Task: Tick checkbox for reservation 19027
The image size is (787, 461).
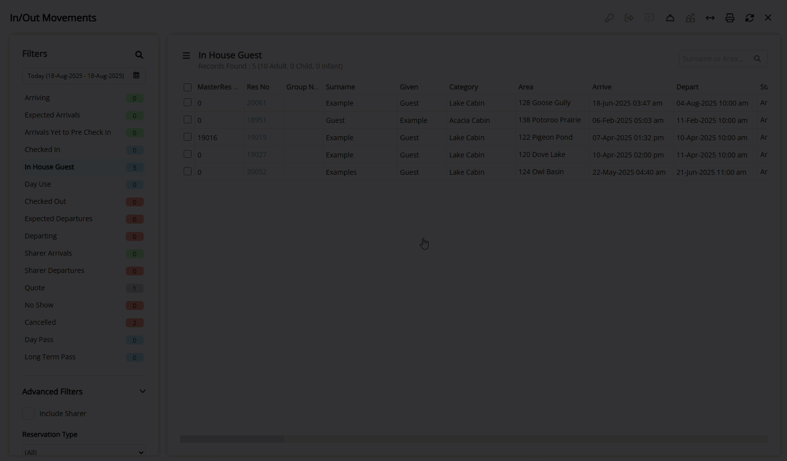Action: (x=188, y=154)
